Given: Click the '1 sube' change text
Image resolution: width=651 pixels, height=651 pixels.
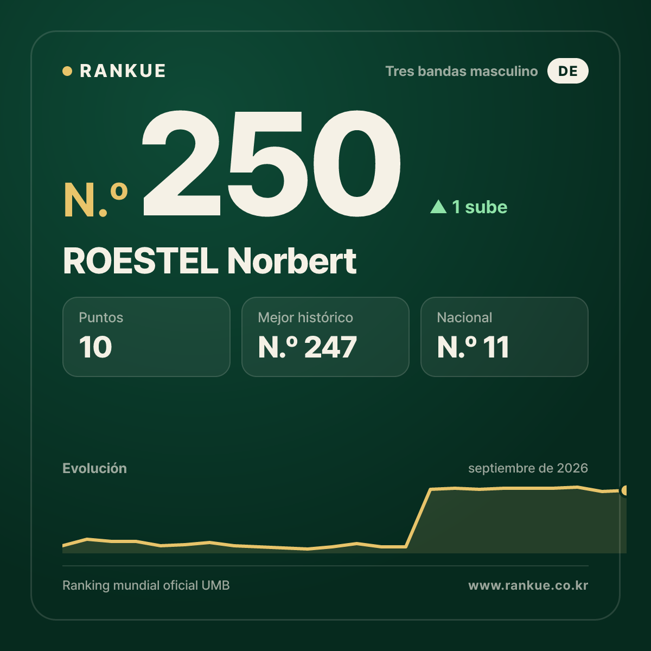Looking at the screenshot, I should 480,207.
